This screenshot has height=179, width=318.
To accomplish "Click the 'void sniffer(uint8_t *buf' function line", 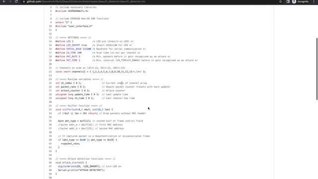I will click(84, 109).
